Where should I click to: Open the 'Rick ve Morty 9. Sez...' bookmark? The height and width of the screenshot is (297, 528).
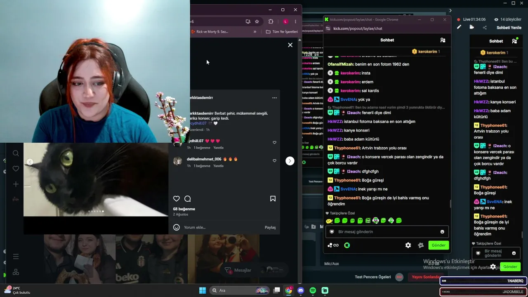pos(210,32)
